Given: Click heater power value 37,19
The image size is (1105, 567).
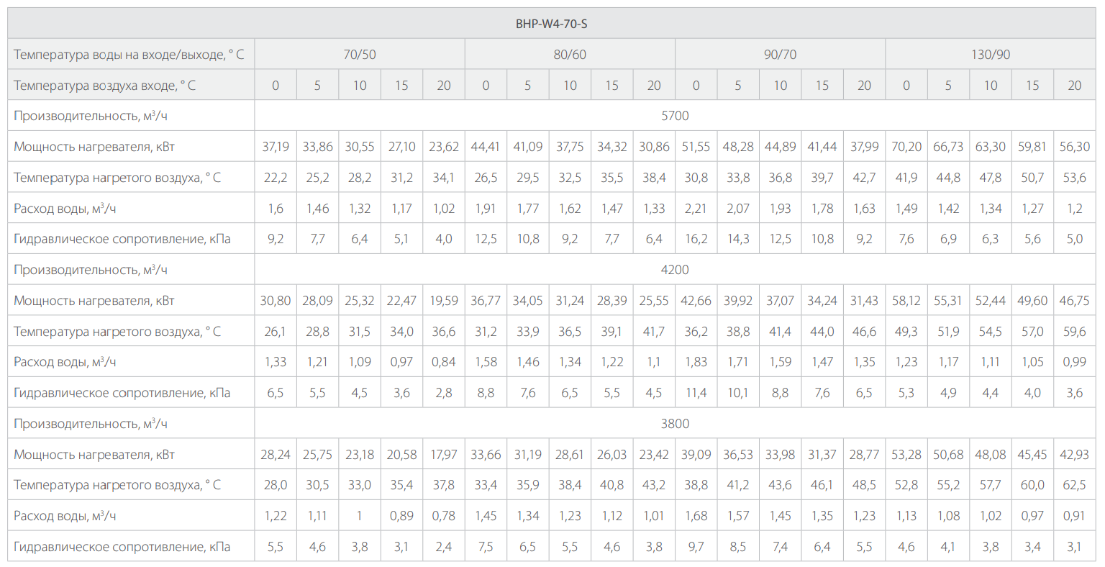Looking at the screenshot, I should (x=276, y=147).
